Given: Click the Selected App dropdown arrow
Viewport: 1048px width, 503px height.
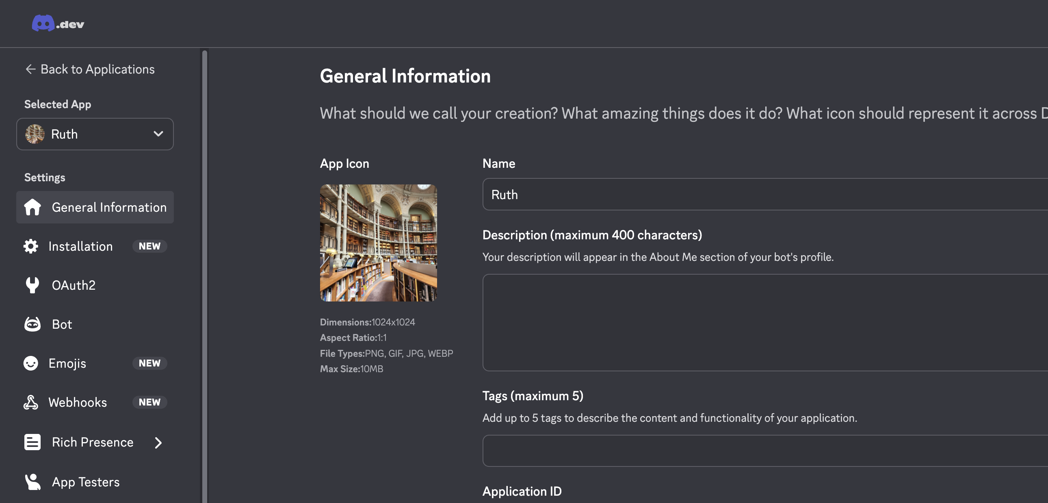Looking at the screenshot, I should pyautogui.click(x=158, y=134).
